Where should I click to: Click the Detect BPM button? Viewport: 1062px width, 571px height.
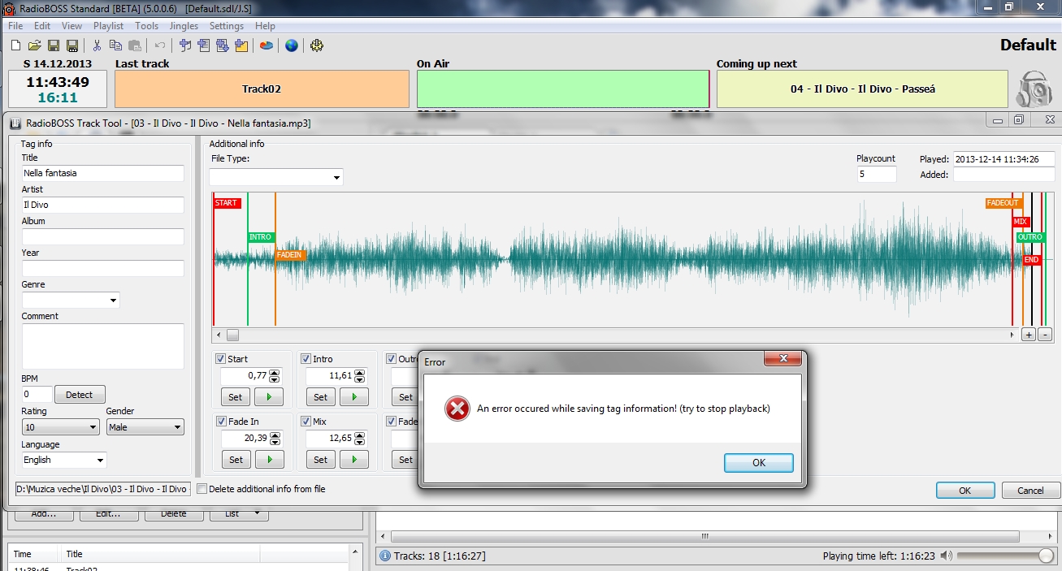pos(80,395)
